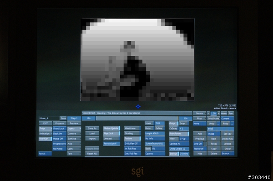
Task: Toggle the Texture display button
Action: pyautogui.click(x=132, y=138)
